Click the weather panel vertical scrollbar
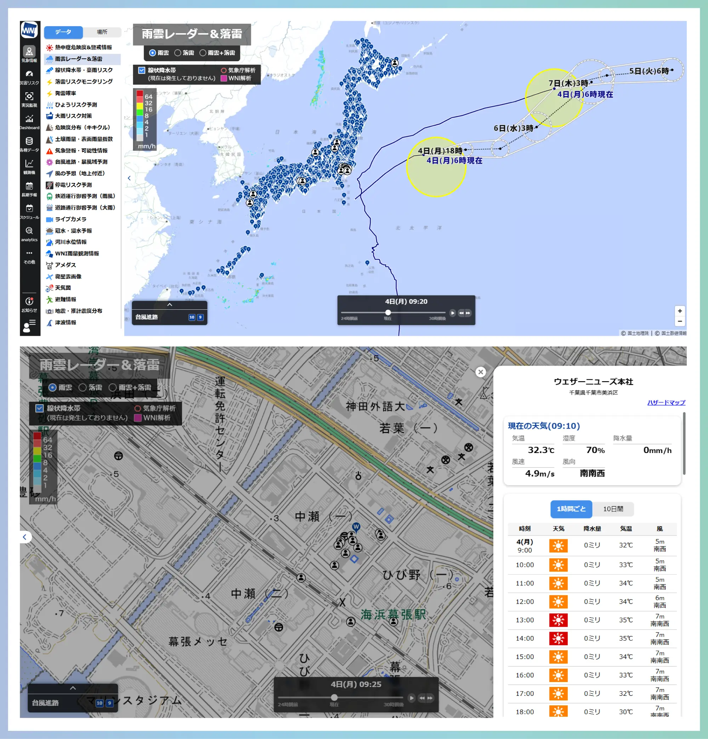 click(684, 444)
